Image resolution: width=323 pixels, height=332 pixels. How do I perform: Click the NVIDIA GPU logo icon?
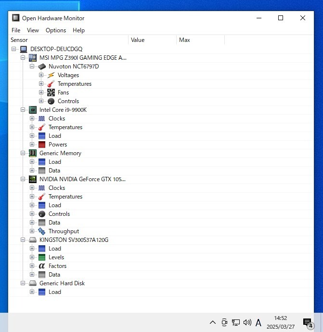33,179
